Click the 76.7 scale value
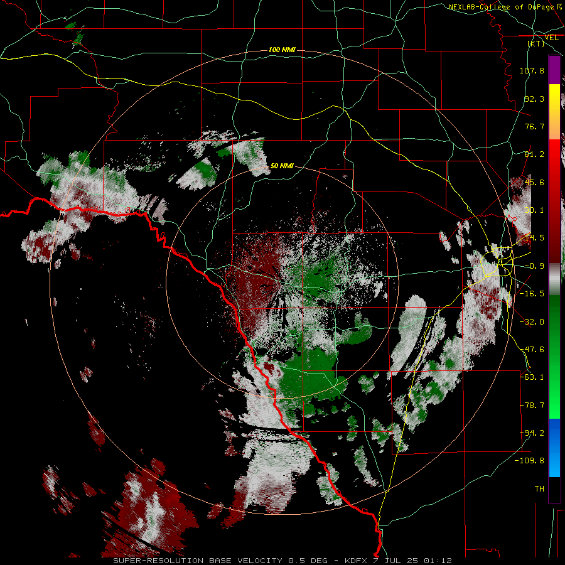This screenshot has width=565, height=565. pyautogui.click(x=534, y=126)
